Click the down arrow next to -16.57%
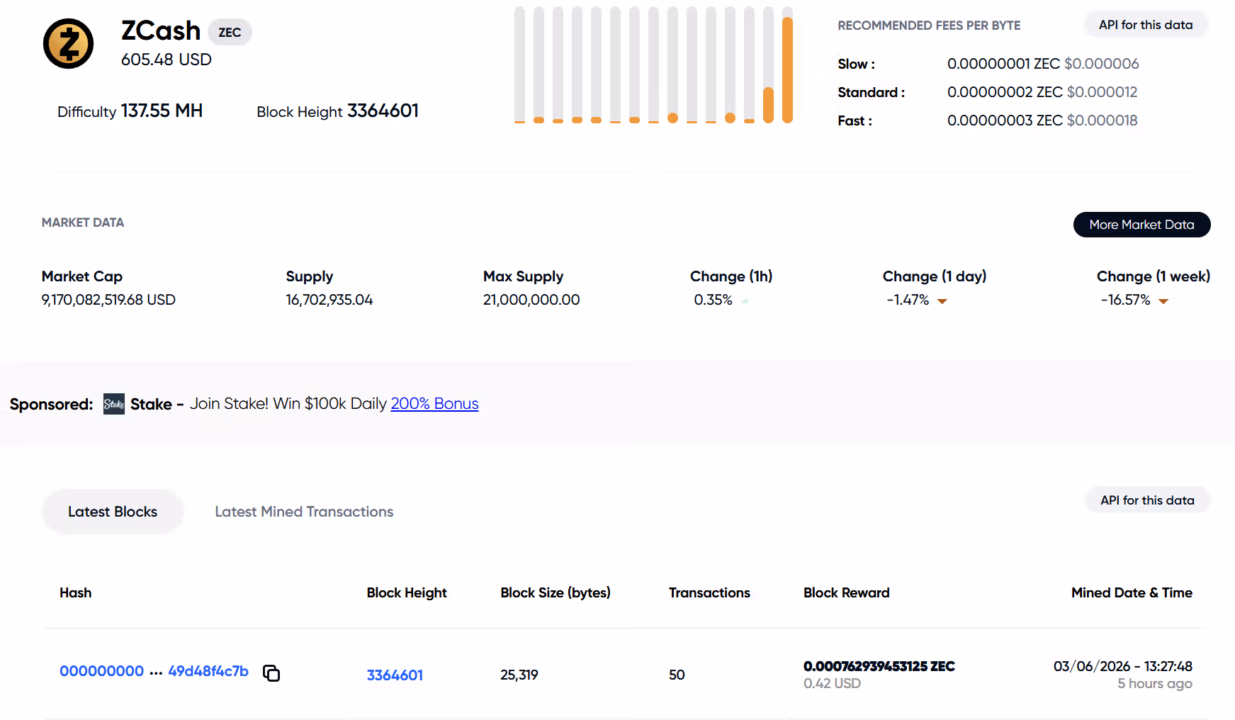 pyautogui.click(x=1163, y=301)
